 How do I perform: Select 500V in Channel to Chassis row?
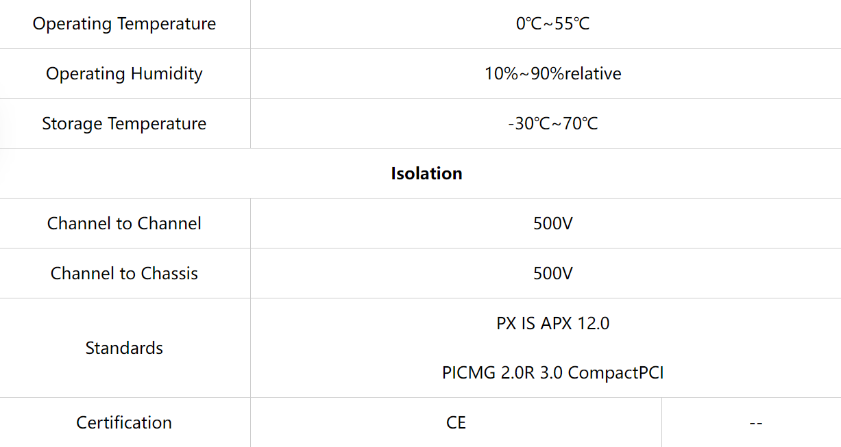point(552,274)
